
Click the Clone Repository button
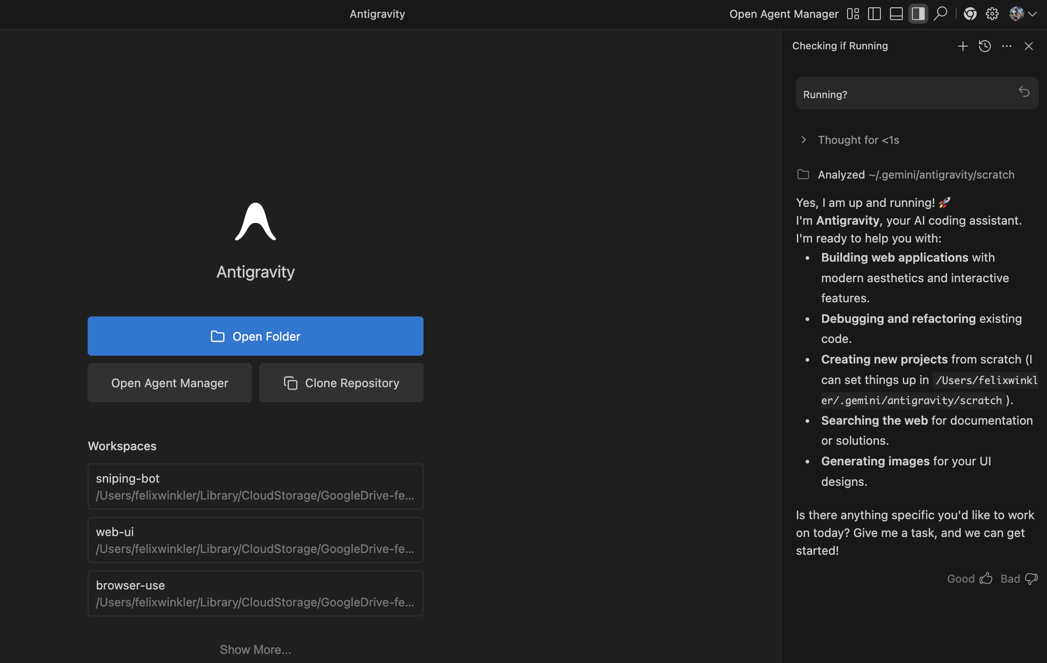coord(341,383)
